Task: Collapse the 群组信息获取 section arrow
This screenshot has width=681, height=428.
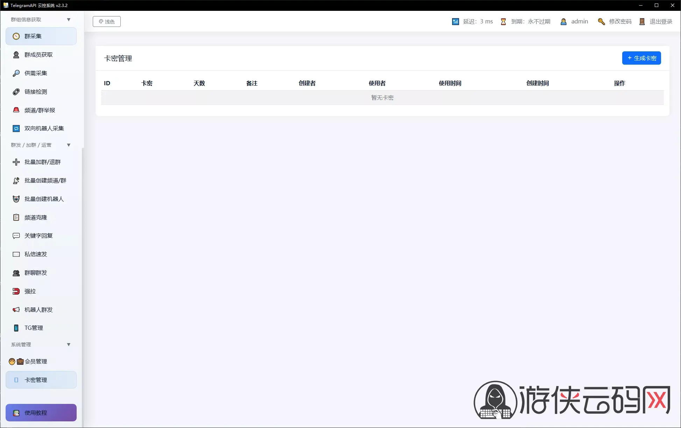Action: tap(69, 20)
